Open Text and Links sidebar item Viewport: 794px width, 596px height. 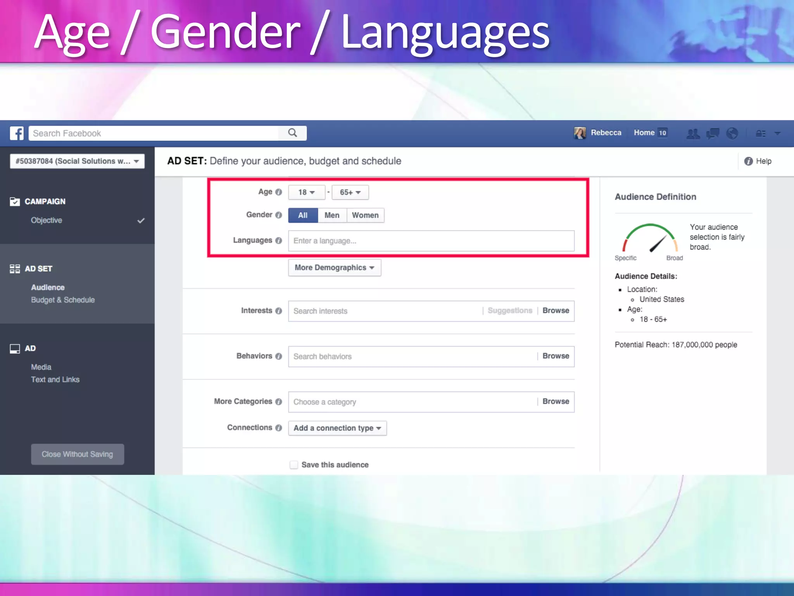pos(55,379)
